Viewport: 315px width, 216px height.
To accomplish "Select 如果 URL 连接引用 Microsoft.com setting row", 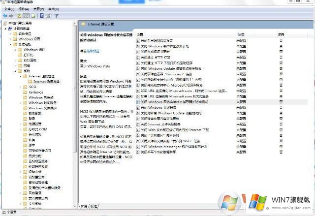I will point(222,96).
